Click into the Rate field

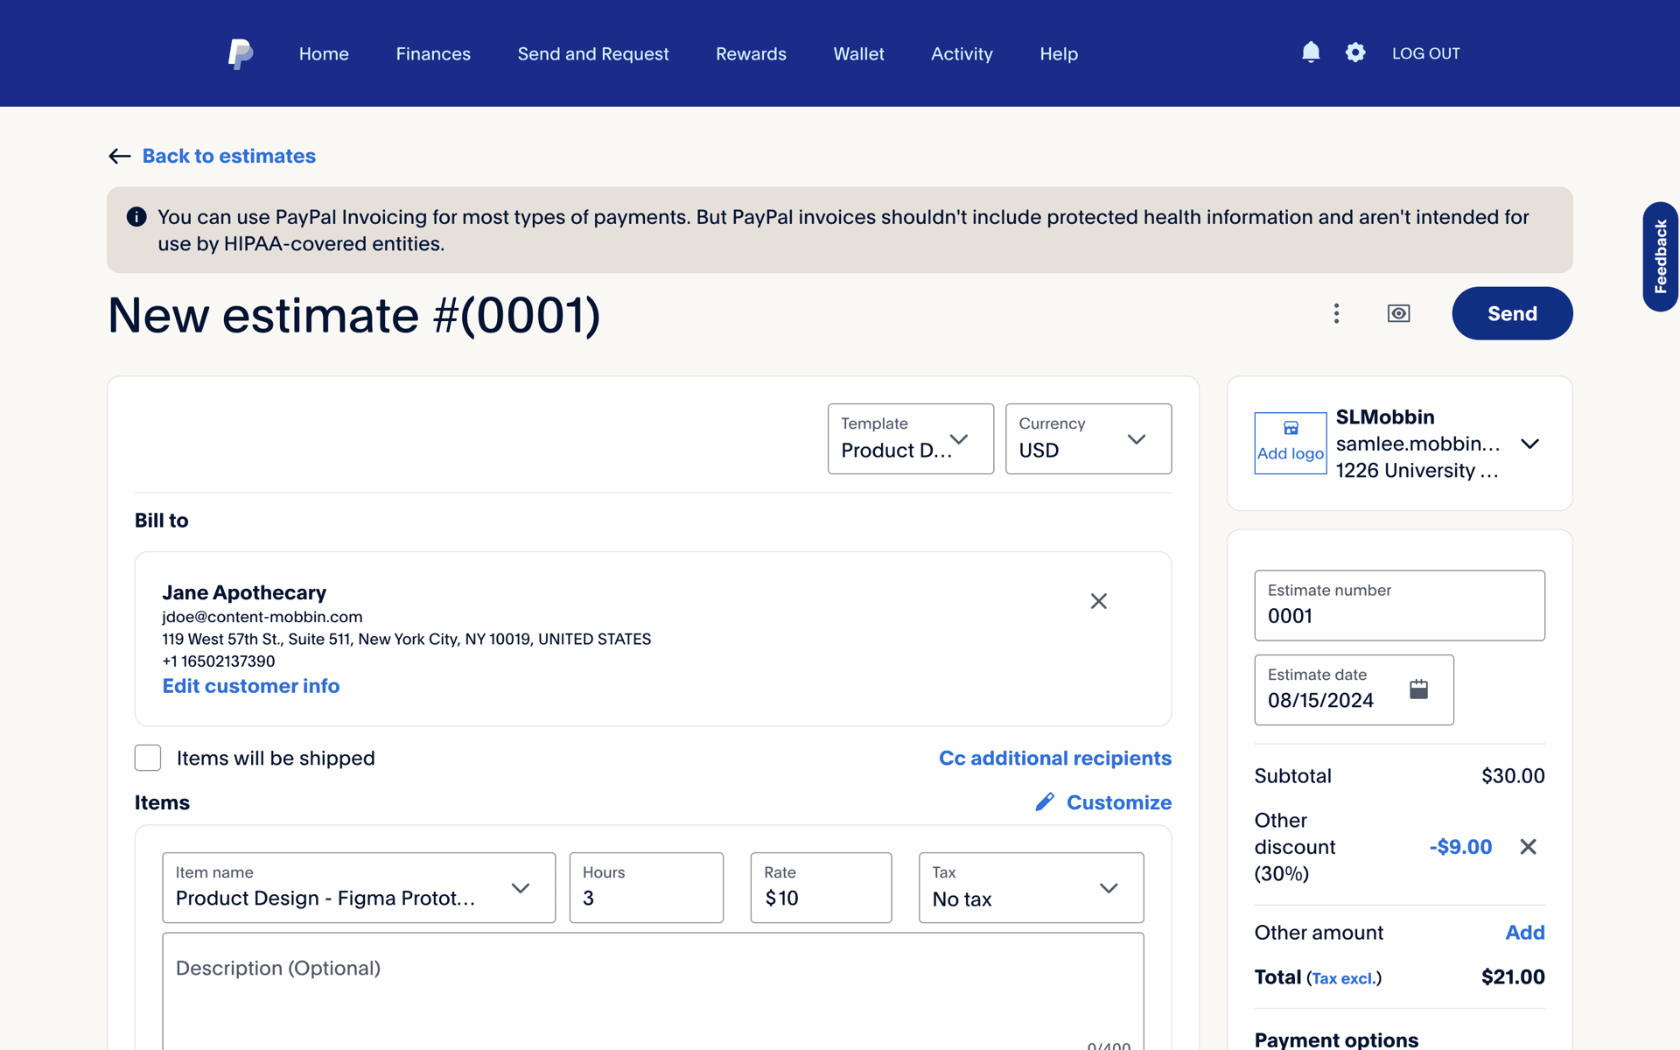point(821,887)
